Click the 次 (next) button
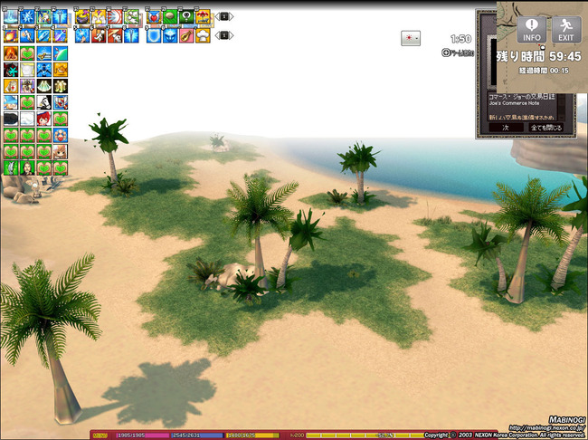This screenshot has width=588, height=440. (x=506, y=128)
